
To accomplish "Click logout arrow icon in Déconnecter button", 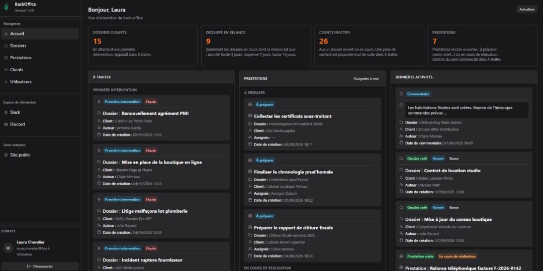I will click(x=29, y=266).
